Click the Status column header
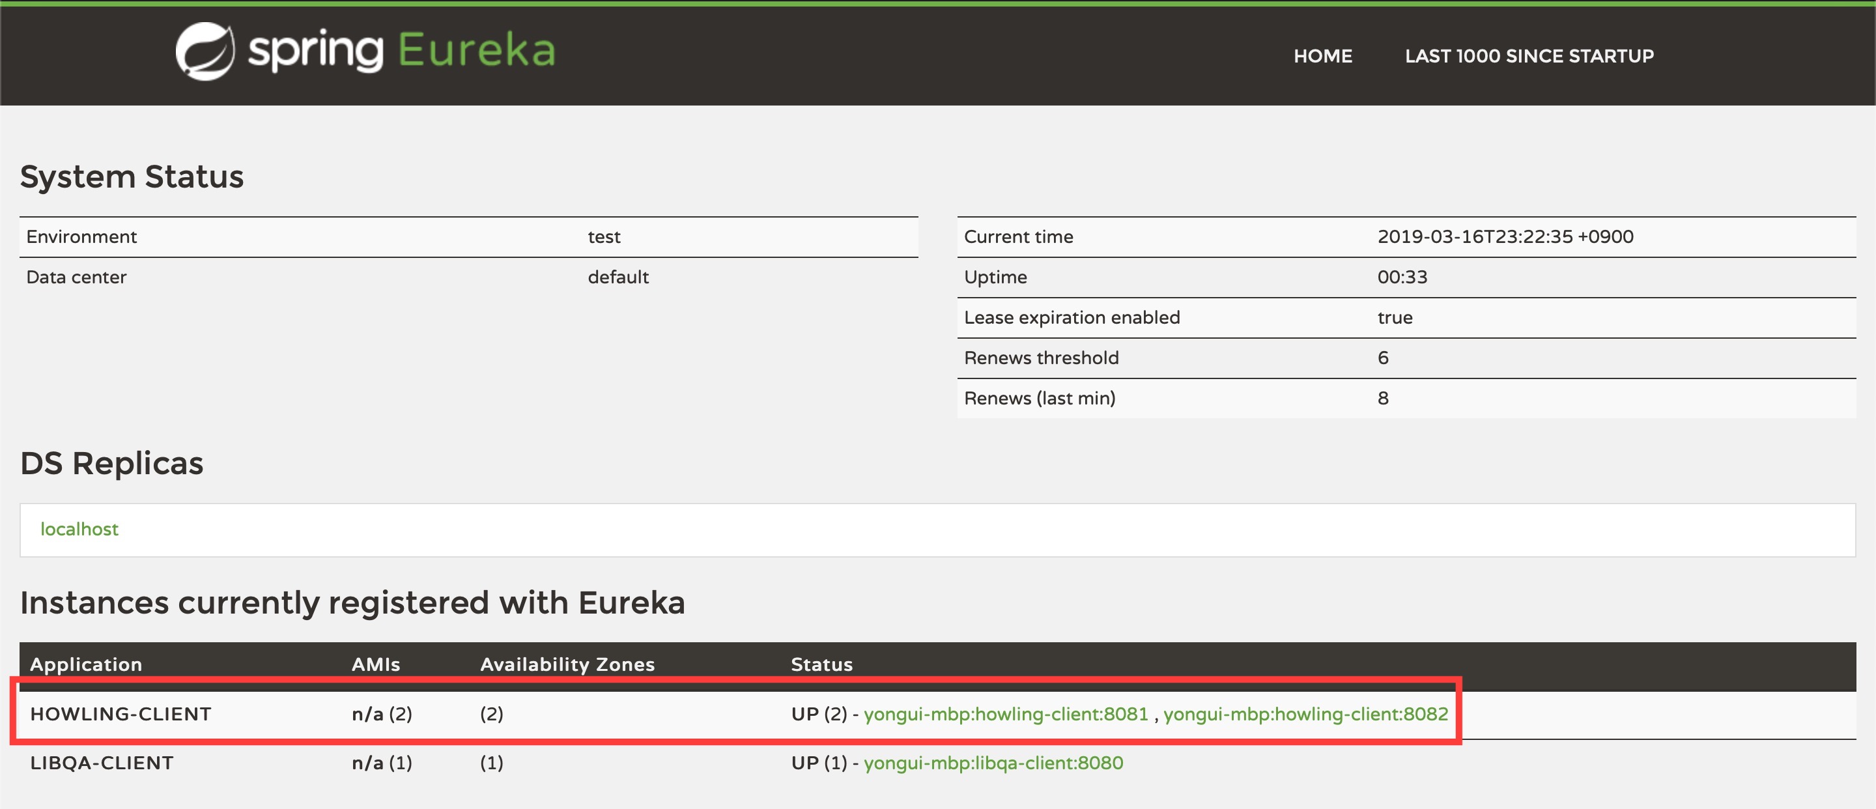 click(821, 664)
